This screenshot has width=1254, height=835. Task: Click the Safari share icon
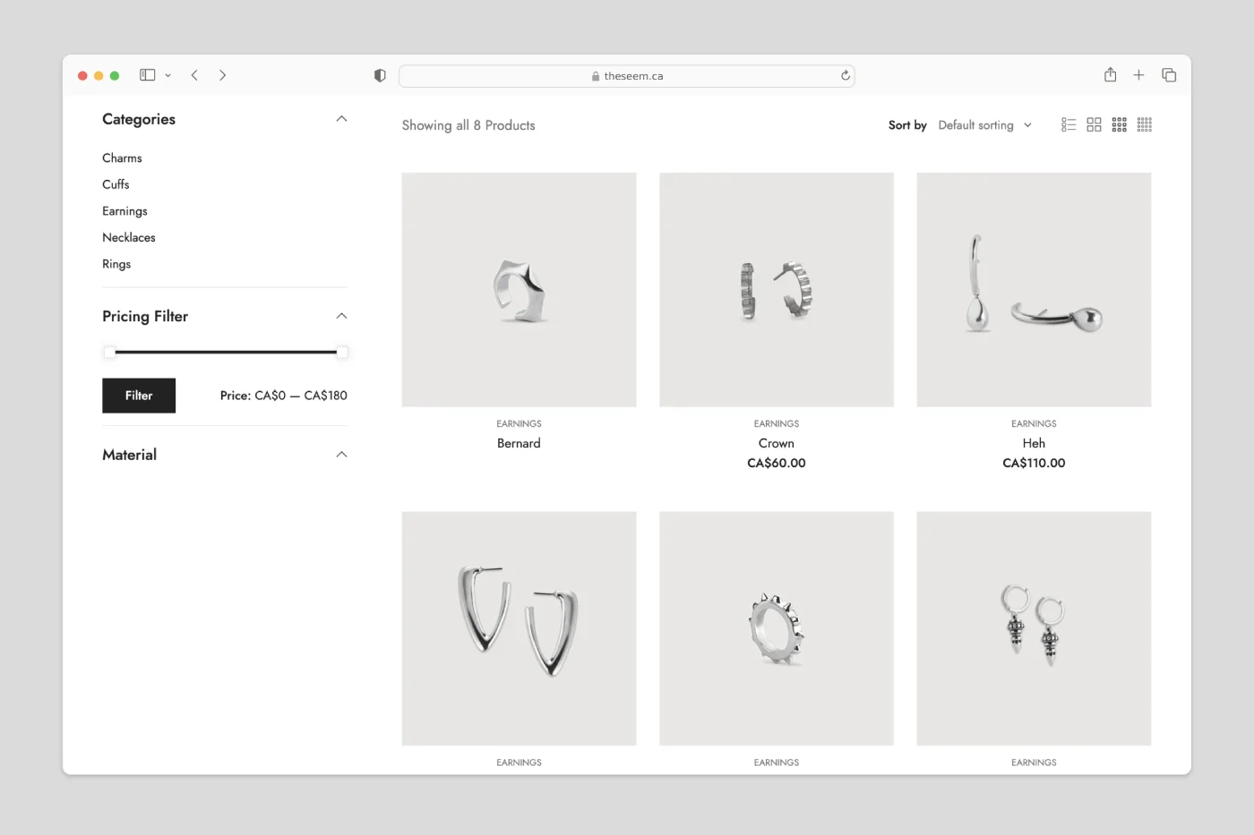1110,75
